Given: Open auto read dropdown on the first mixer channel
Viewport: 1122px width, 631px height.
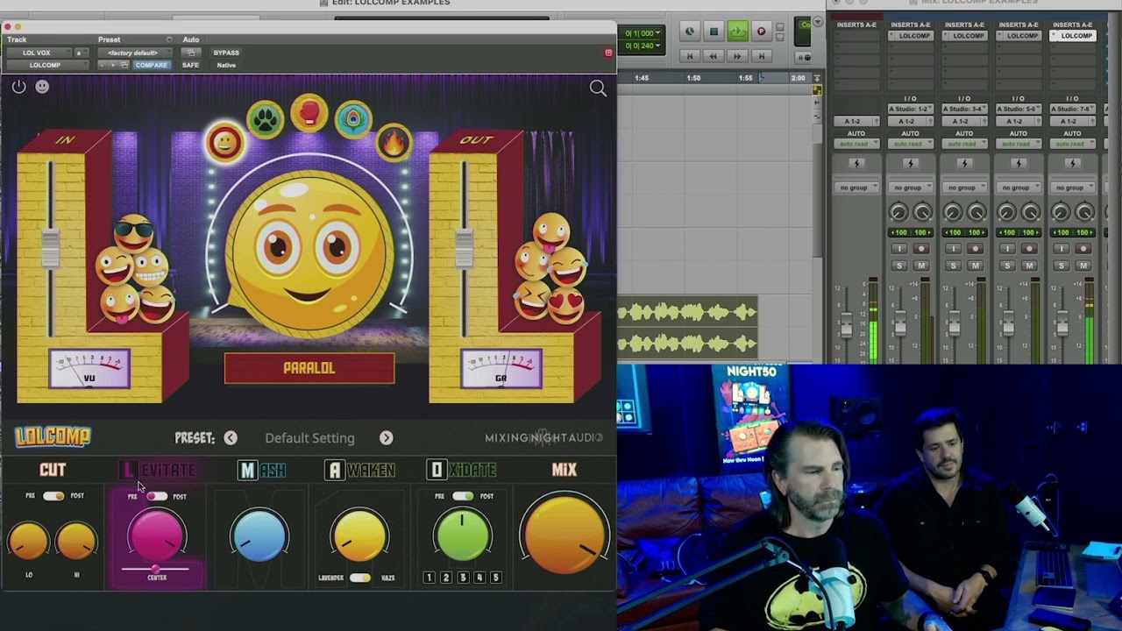Looking at the screenshot, I should coord(856,144).
